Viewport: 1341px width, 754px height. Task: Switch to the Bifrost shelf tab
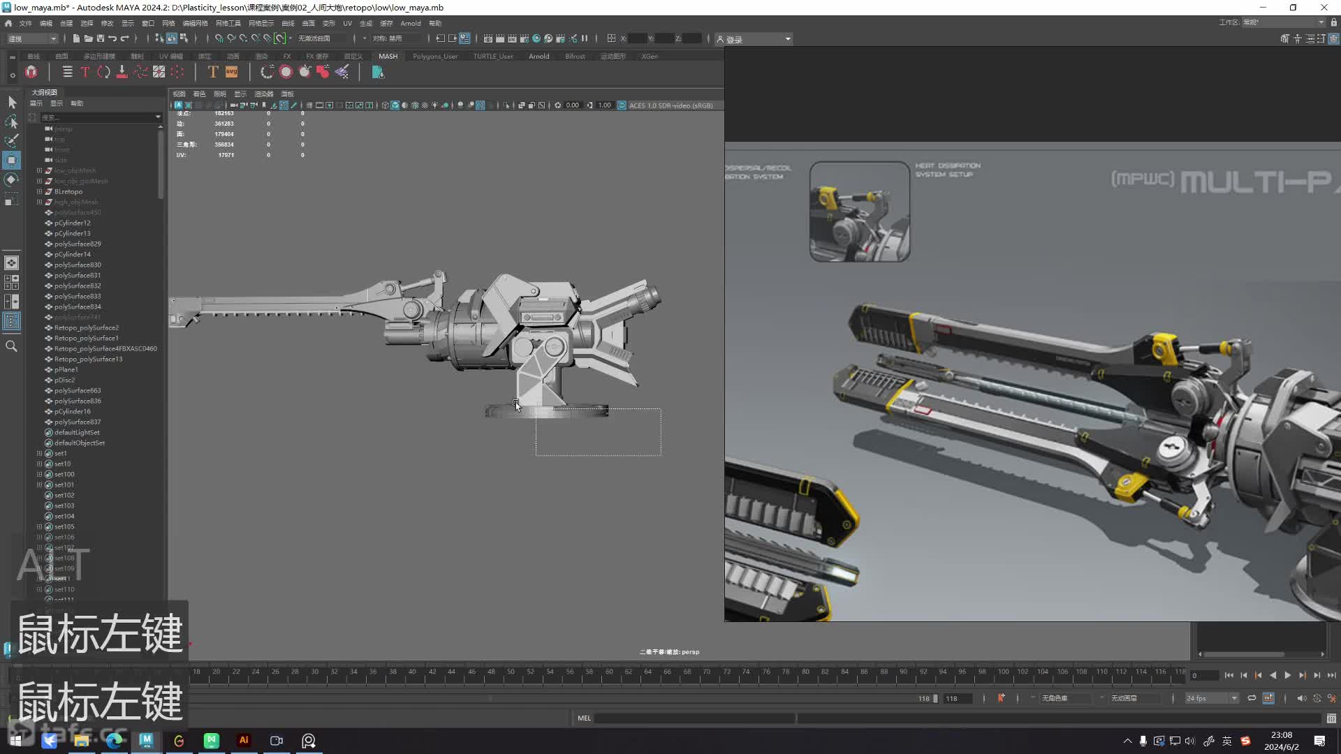coord(575,57)
